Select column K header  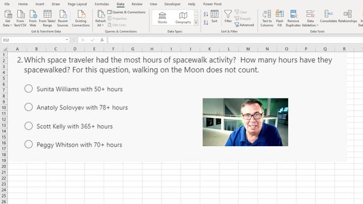pos(209,49)
